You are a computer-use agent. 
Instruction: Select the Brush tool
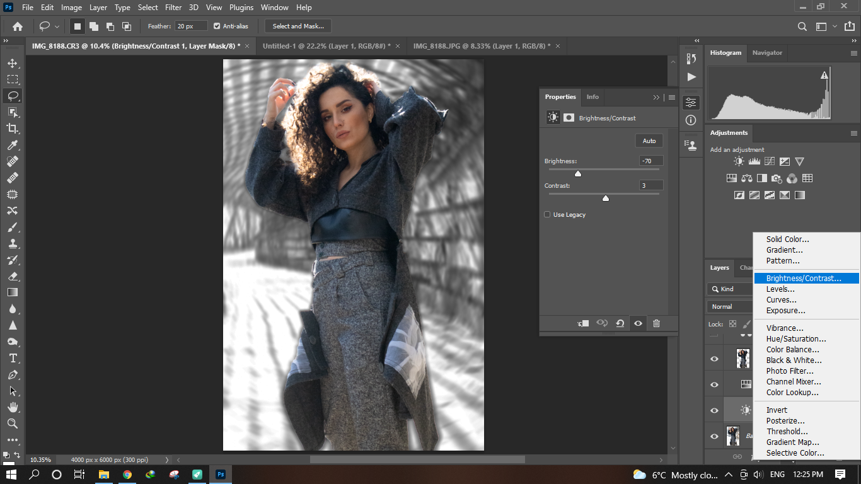[13, 227]
